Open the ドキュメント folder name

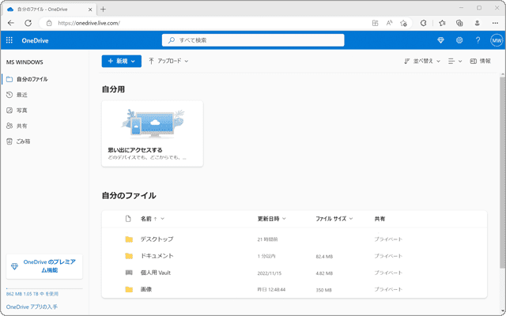click(x=157, y=256)
